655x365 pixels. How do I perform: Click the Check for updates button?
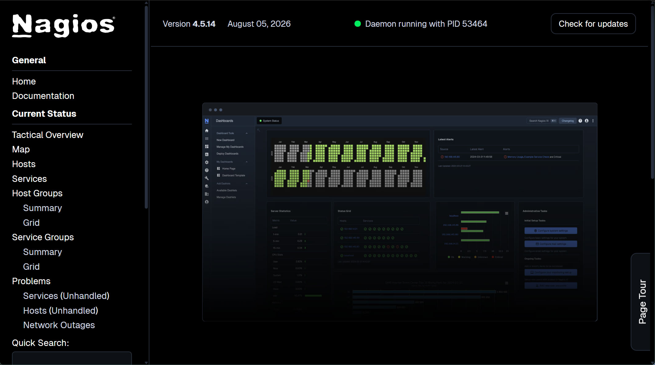click(x=593, y=24)
